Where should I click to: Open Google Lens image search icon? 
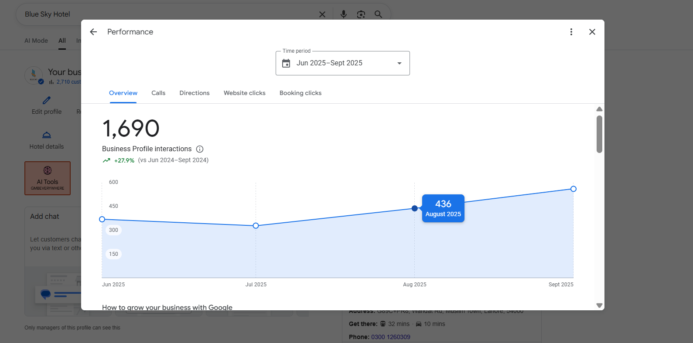(x=361, y=14)
